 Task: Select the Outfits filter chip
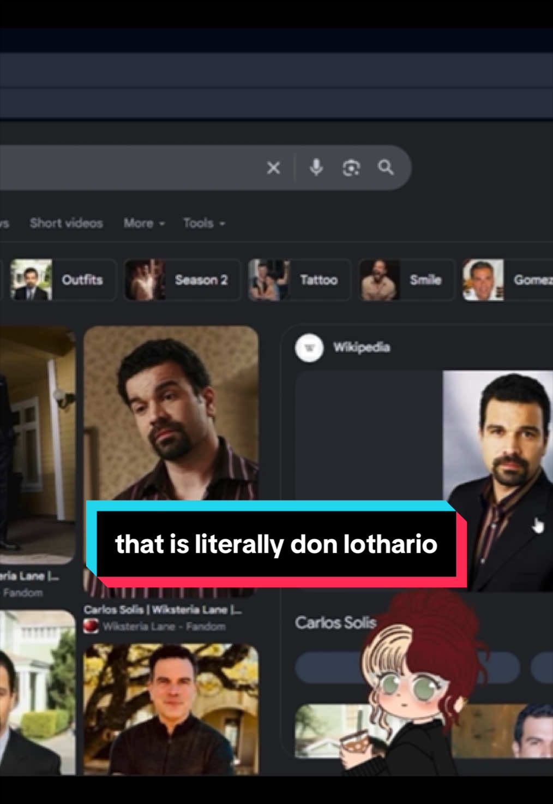click(x=63, y=280)
